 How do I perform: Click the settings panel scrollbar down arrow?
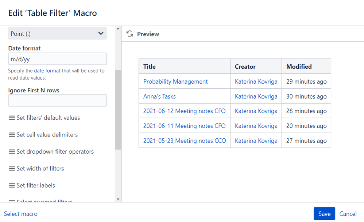[x=118, y=199]
